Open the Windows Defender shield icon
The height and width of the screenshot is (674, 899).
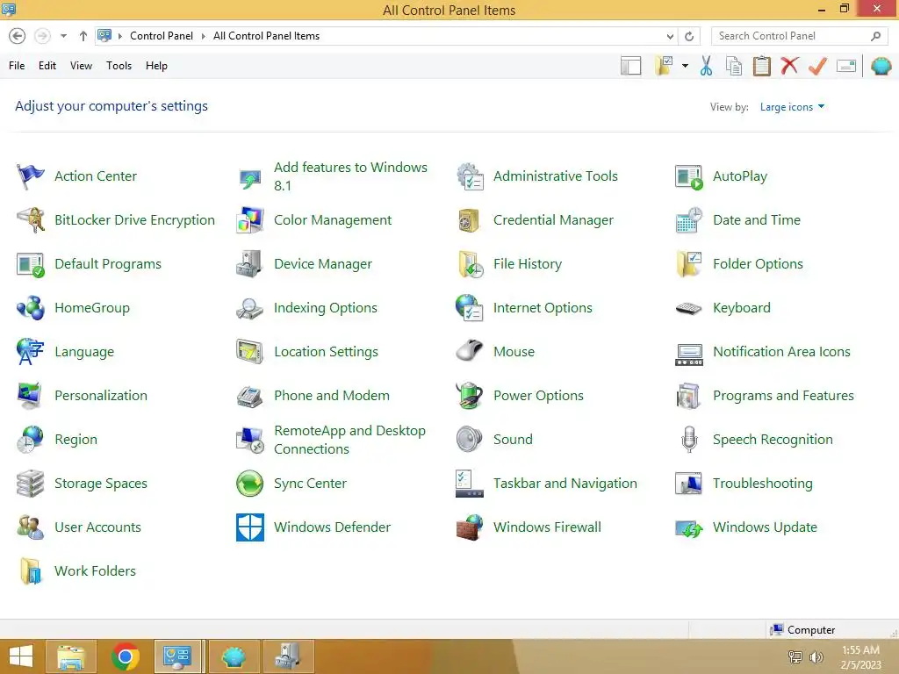[250, 527]
